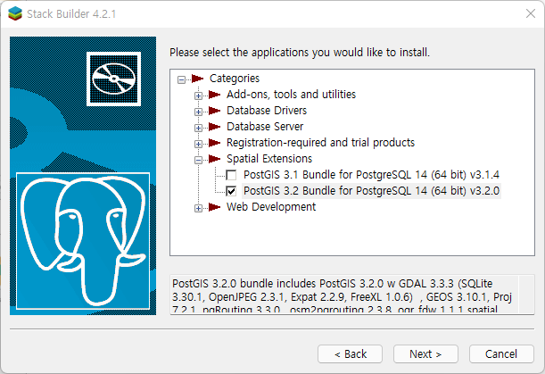The height and width of the screenshot is (374, 545).
Task: Proceed with the Next button
Action: (x=425, y=353)
